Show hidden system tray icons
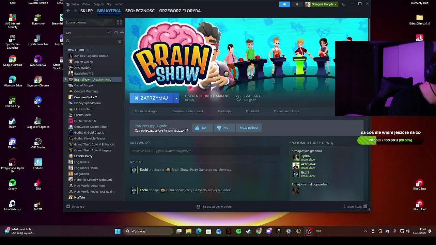Screen dimensions: 436x245 tap(366, 231)
